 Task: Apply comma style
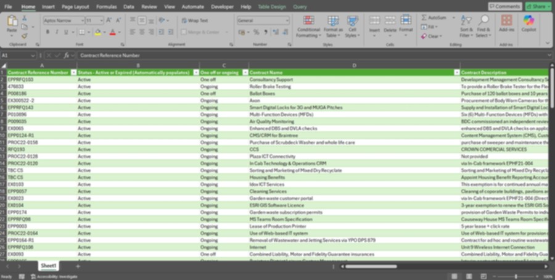pyautogui.click(x=265, y=32)
